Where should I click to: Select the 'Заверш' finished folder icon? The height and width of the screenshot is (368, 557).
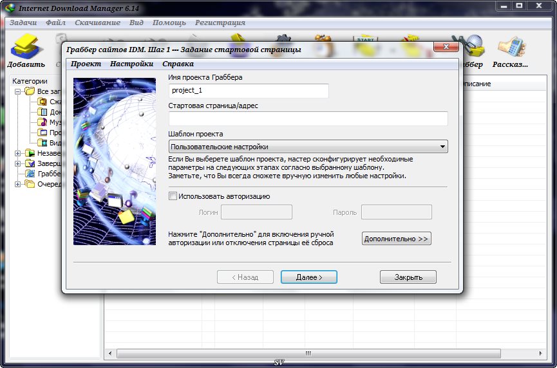[30, 163]
